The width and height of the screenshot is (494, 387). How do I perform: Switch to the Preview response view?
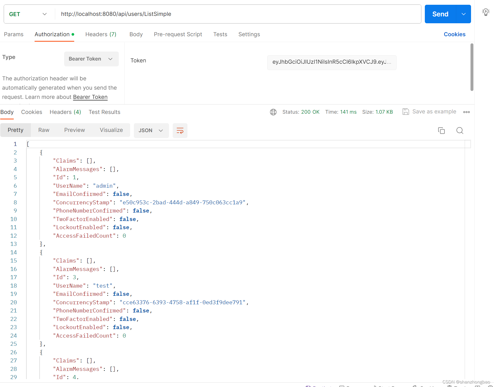74,130
